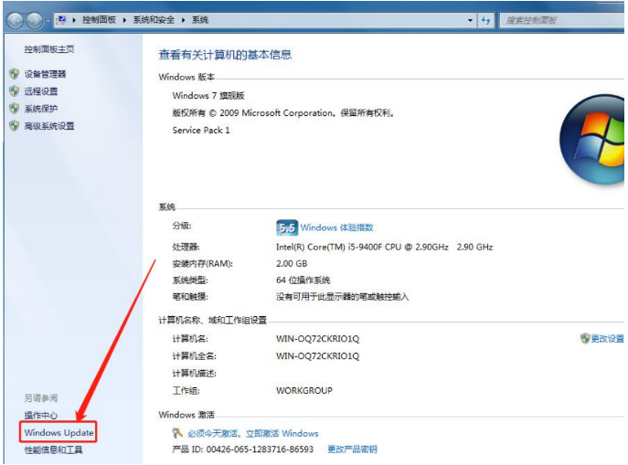Viewport: 628px width, 465px height.
Task: Click the shield icon beside 更改设置
Action: coord(585,339)
